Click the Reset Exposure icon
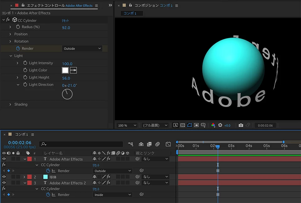301x203 pixels. pyautogui.click(x=220, y=125)
